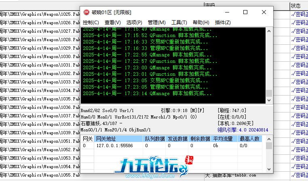Click the 发送数据 column header
The height and width of the screenshot is (181, 308).
177,139
